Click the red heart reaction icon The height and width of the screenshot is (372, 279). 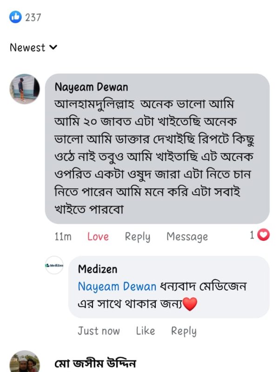pos(263,235)
